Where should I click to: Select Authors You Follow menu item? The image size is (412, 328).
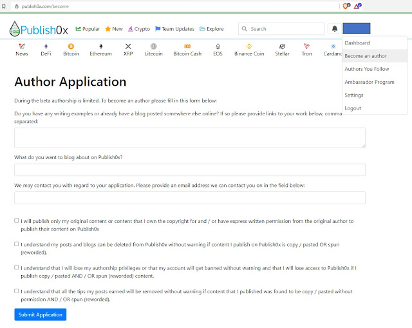pos(375,69)
